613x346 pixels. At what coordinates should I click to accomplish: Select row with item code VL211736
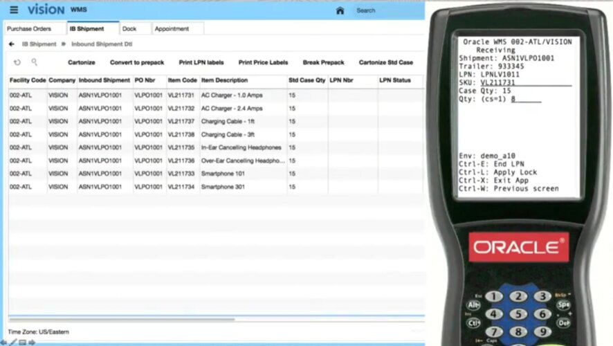(216, 161)
